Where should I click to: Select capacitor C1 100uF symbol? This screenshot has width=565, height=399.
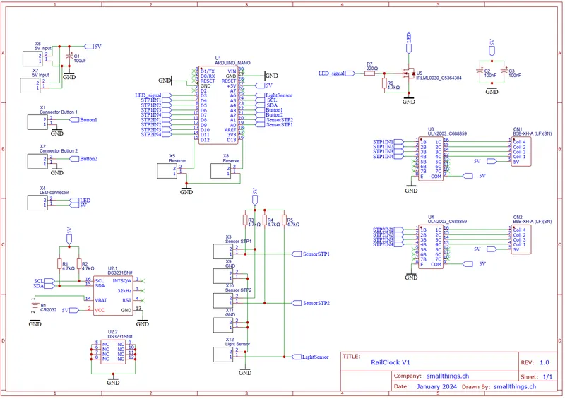tap(69, 57)
